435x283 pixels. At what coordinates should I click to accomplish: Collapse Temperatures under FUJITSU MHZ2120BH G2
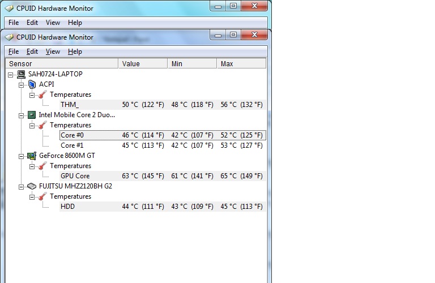point(32,197)
